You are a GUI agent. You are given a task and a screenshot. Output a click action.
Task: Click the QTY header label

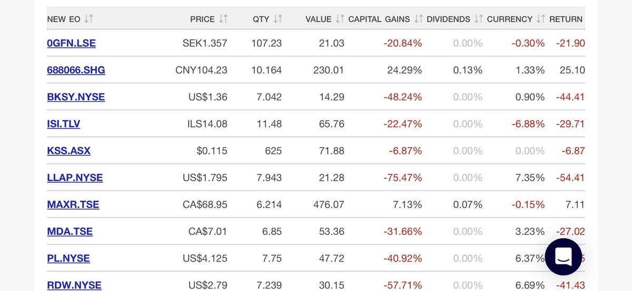click(x=261, y=19)
